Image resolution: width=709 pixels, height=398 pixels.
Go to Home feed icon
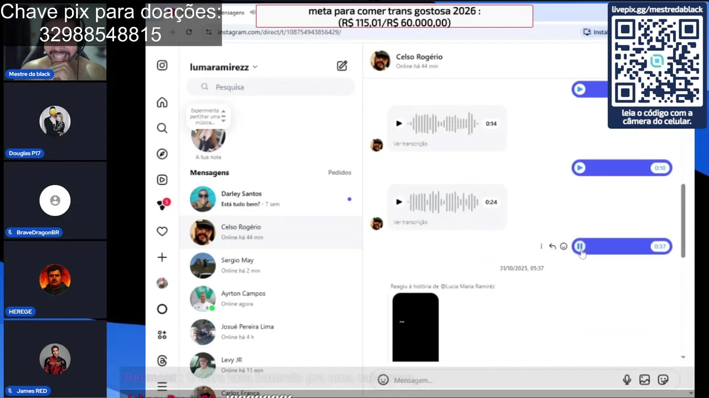pos(162,102)
